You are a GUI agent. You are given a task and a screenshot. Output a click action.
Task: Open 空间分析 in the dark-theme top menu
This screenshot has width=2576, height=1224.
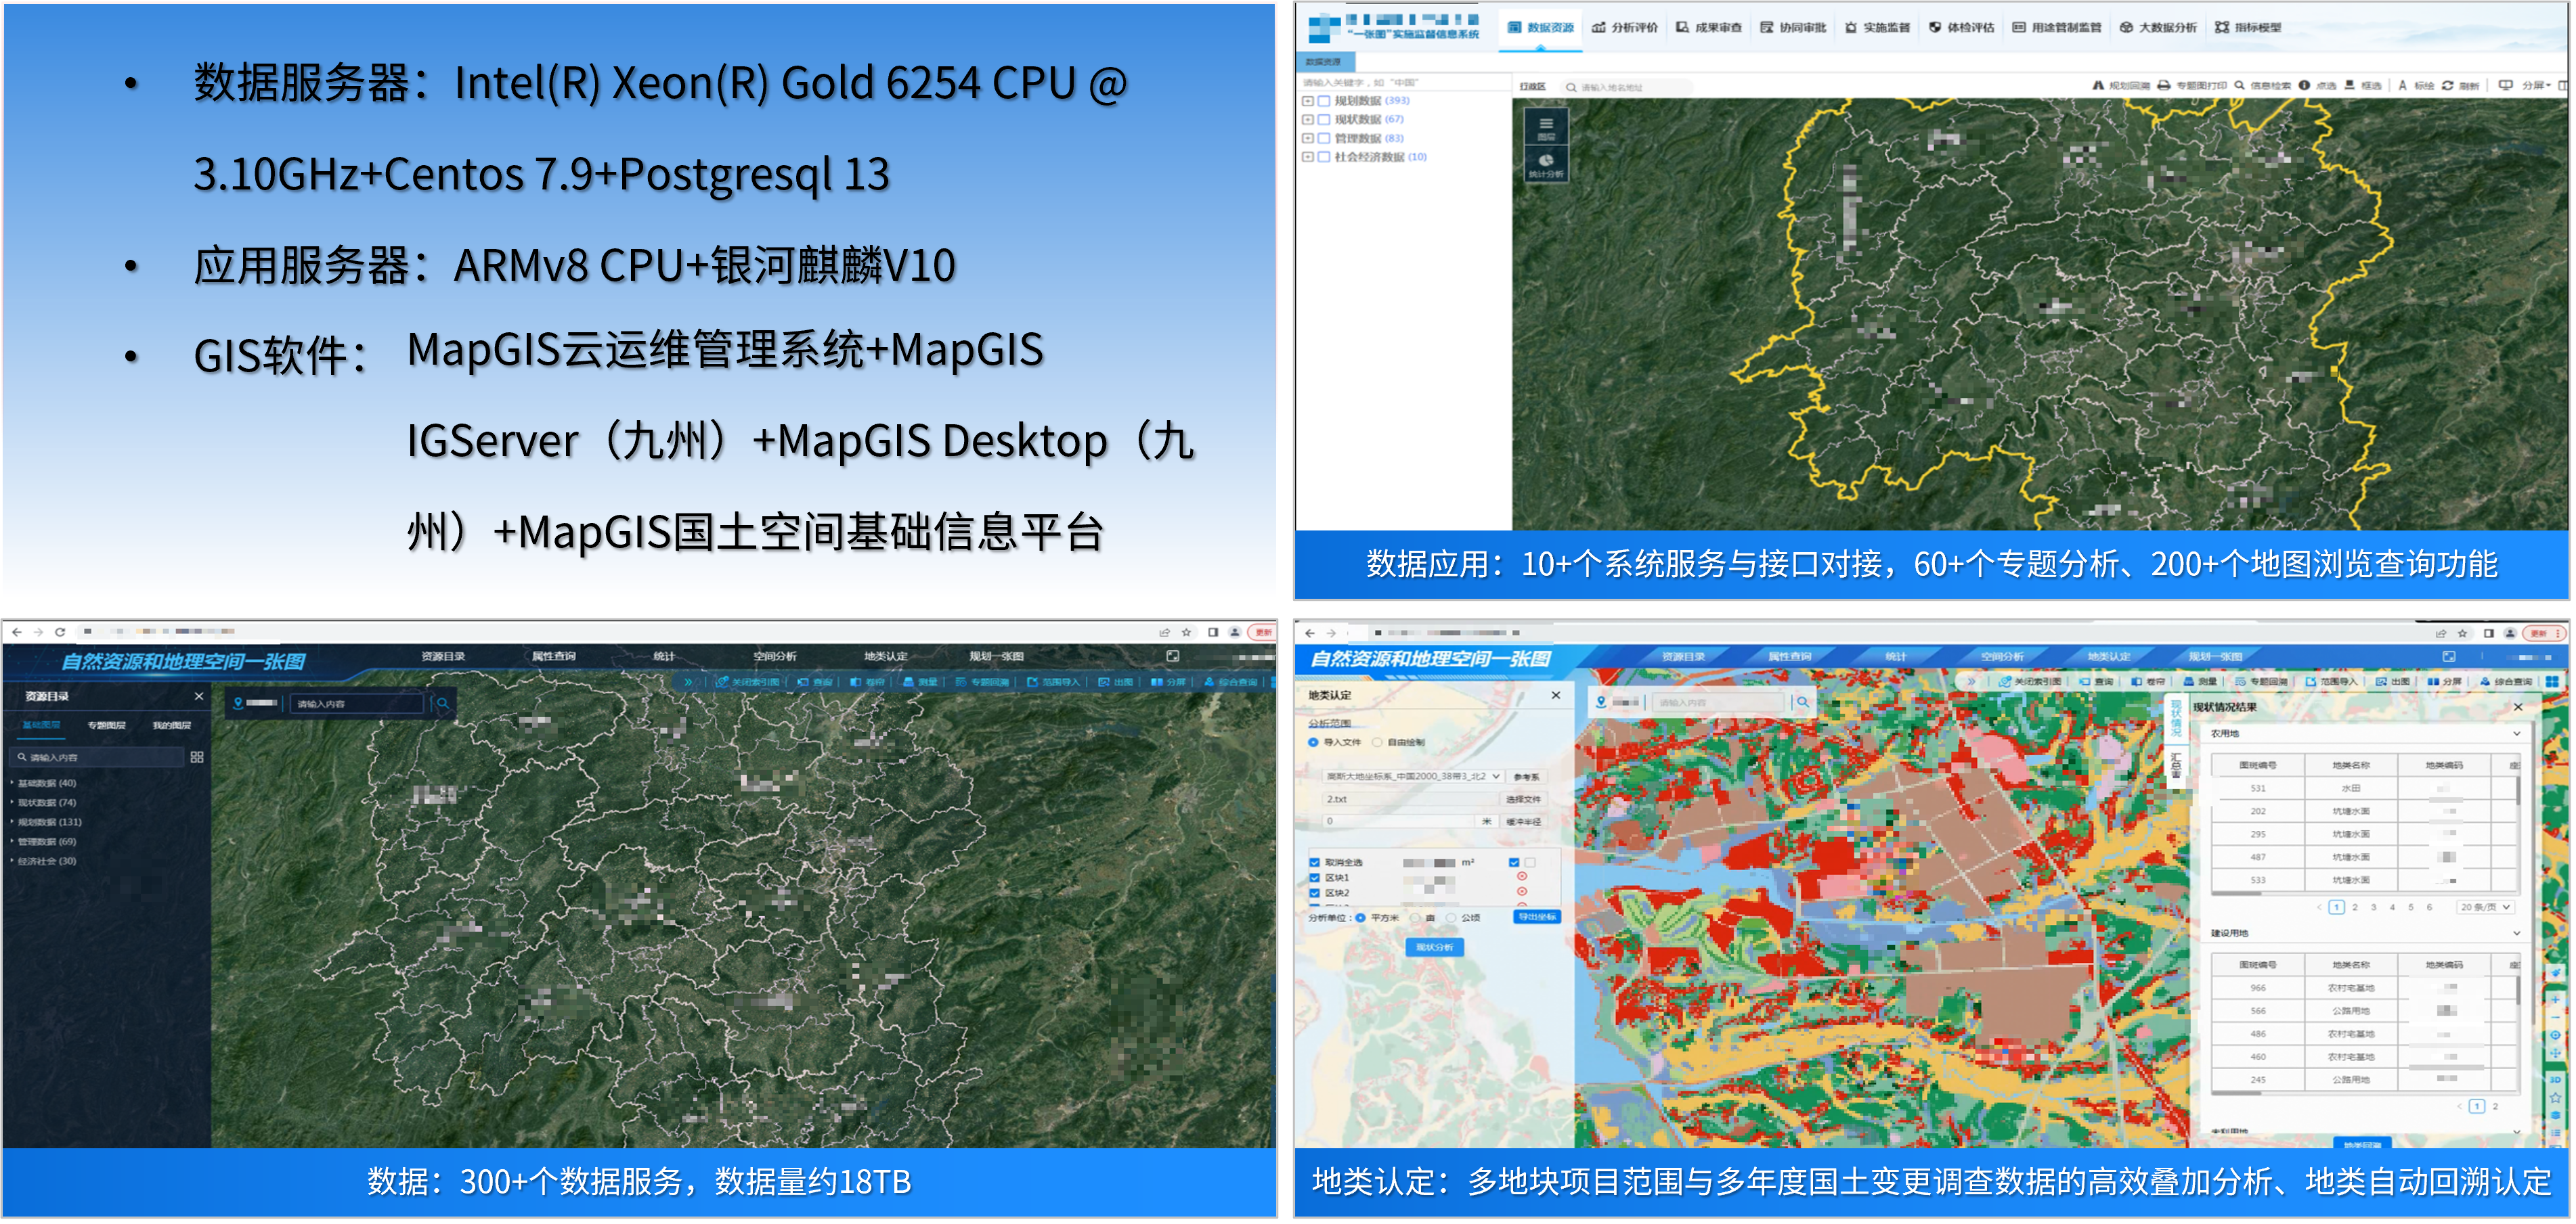coord(775,656)
